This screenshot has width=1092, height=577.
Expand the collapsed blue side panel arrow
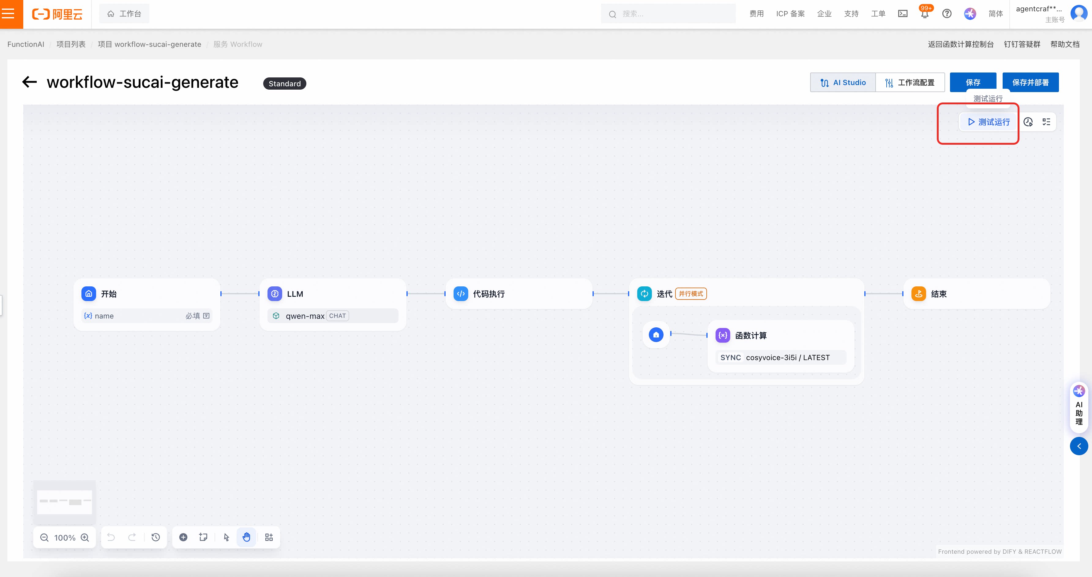click(x=1079, y=446)
